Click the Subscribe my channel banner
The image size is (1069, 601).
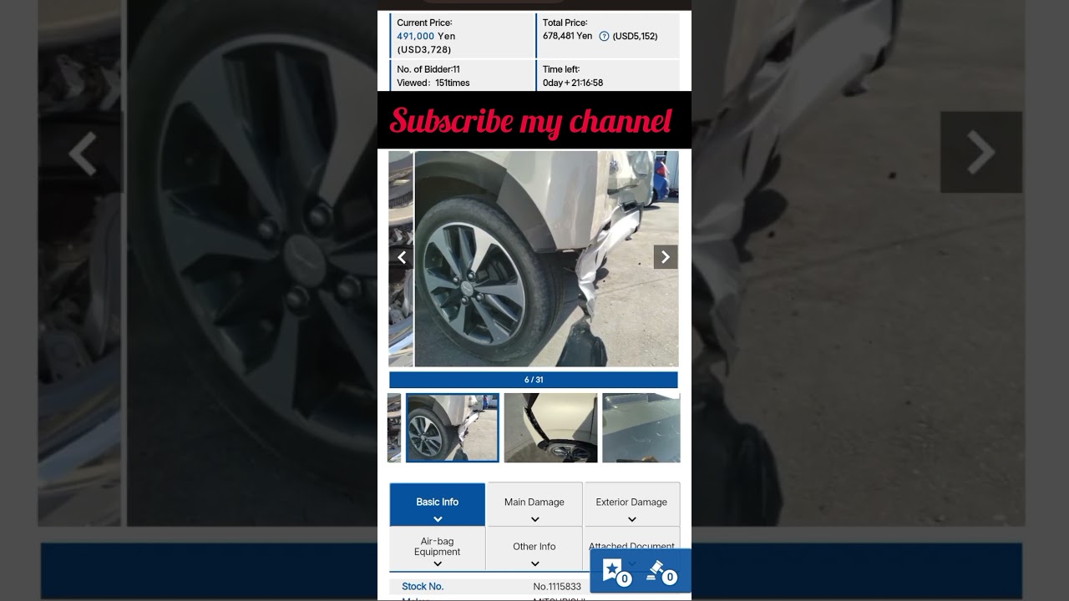(534, 120)
